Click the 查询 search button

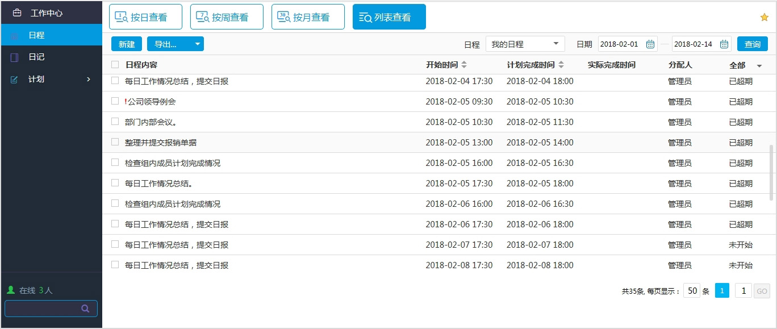(753, 43)
